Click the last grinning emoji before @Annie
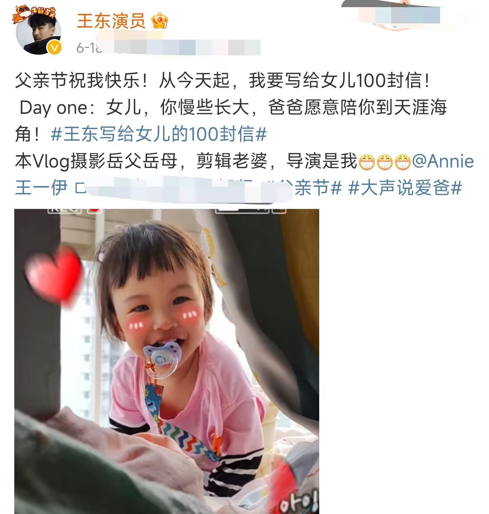Viewport: 489px width, 514px height. tap(403, 162)
